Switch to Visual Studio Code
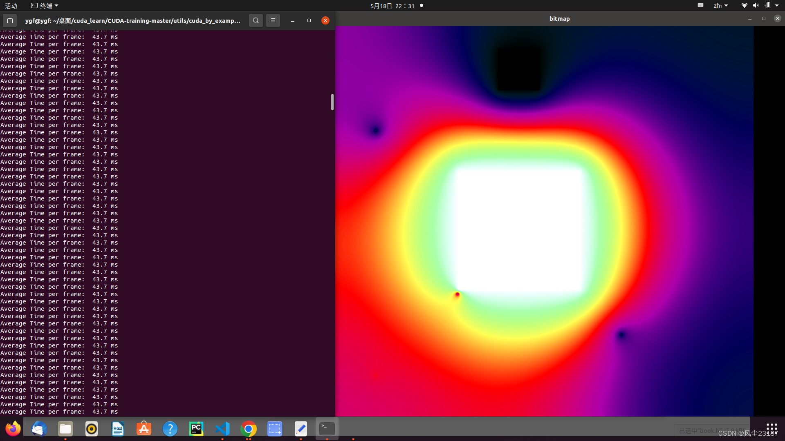The image size is (785, 441). 222,429
